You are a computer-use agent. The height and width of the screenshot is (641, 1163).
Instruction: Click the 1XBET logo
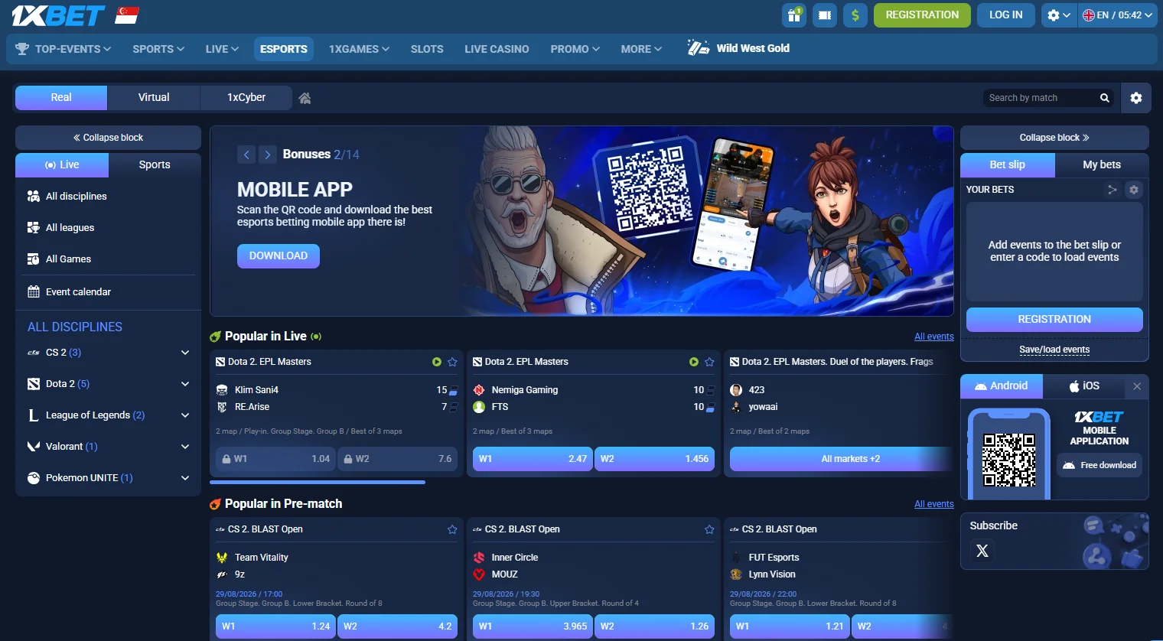(58, 15)
